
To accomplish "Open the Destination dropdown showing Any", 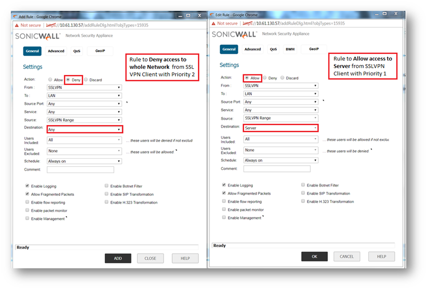I will pyautogui.click(x=84, y=129).
